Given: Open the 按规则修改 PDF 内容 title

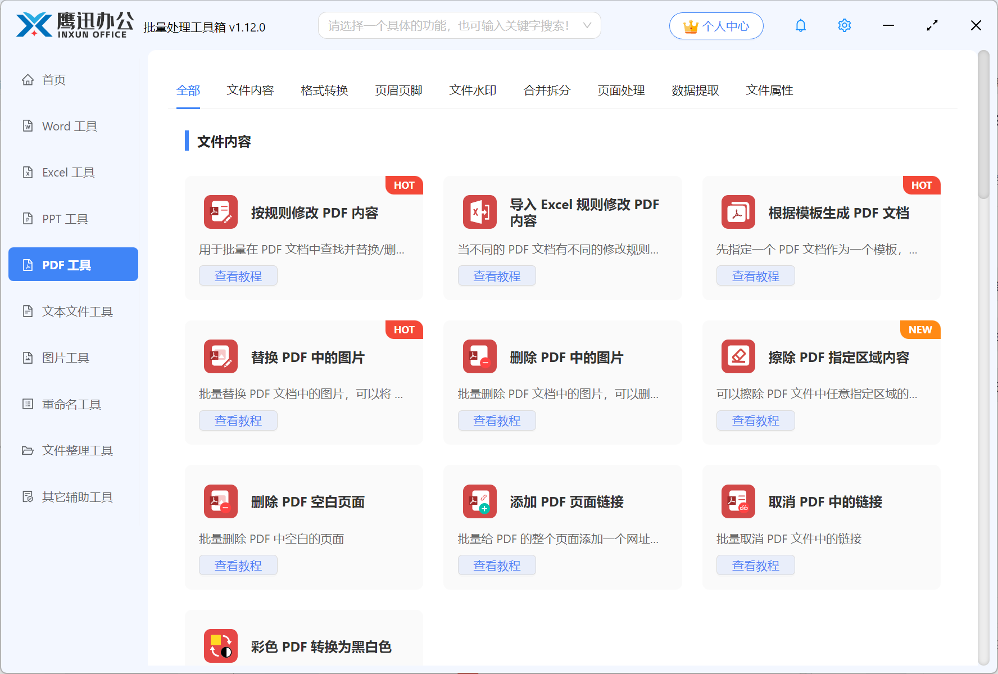Looking at the screenshot, I should point(315,213).
